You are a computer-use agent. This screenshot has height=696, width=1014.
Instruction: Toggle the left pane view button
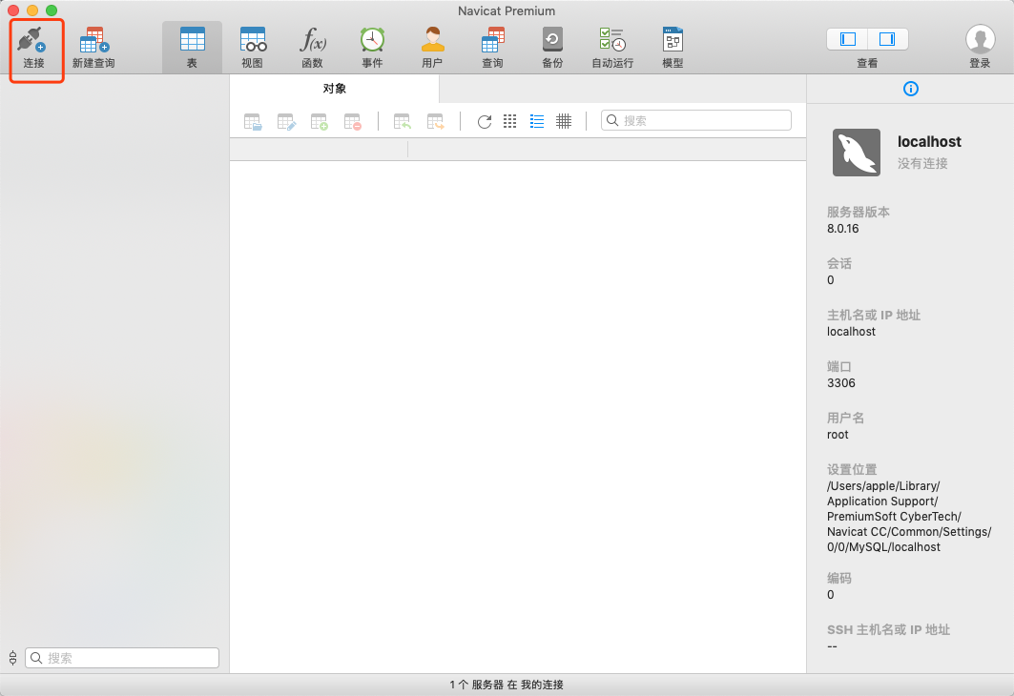click(x=847, y=39)
